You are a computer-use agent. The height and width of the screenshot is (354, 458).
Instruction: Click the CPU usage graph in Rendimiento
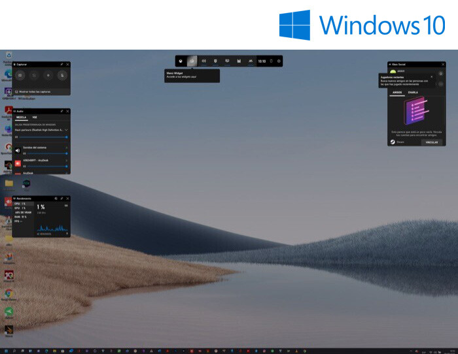[x=52, y=228]
